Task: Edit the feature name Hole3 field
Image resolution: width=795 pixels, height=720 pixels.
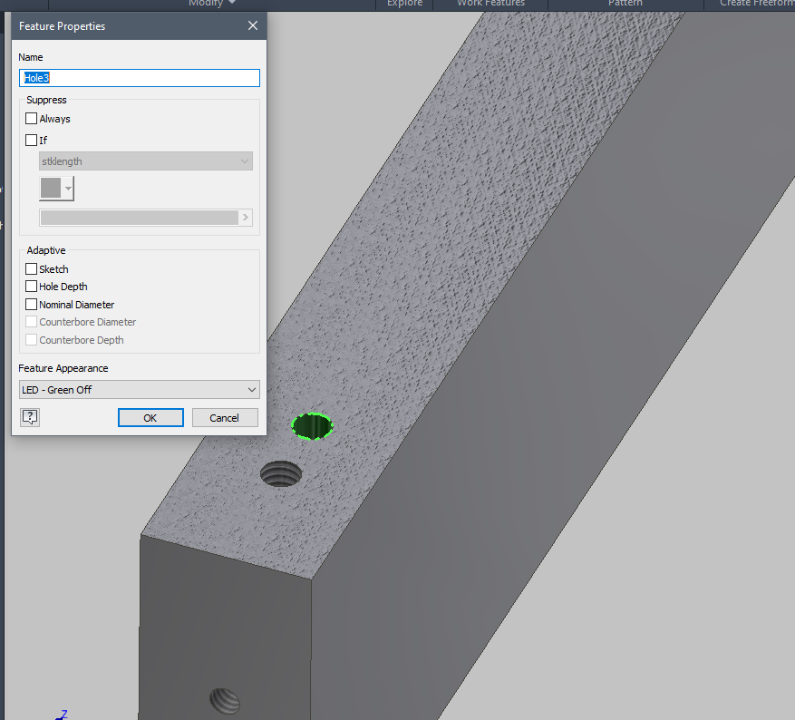Action: [139, 78]
